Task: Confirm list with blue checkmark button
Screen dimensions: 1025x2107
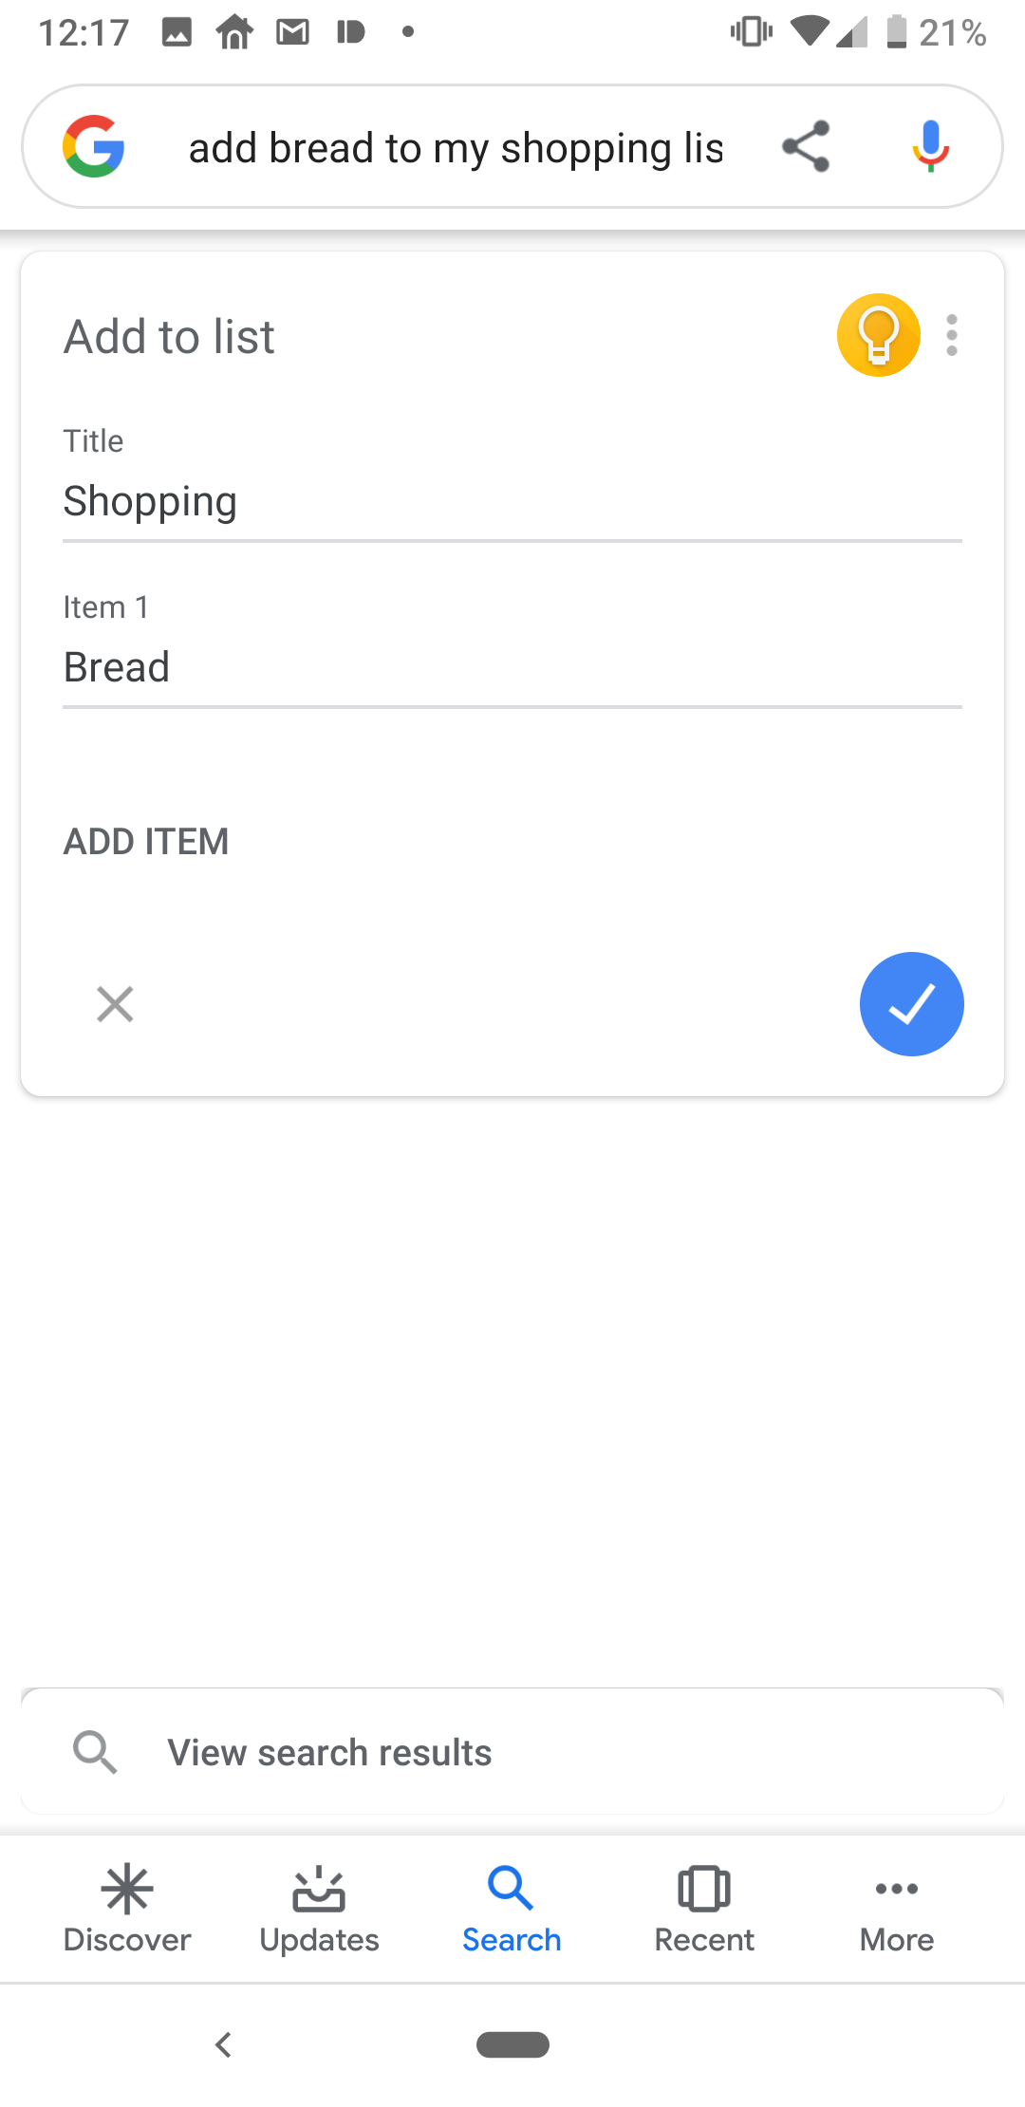Action: pyautogui.click(x=911, y=1004)
